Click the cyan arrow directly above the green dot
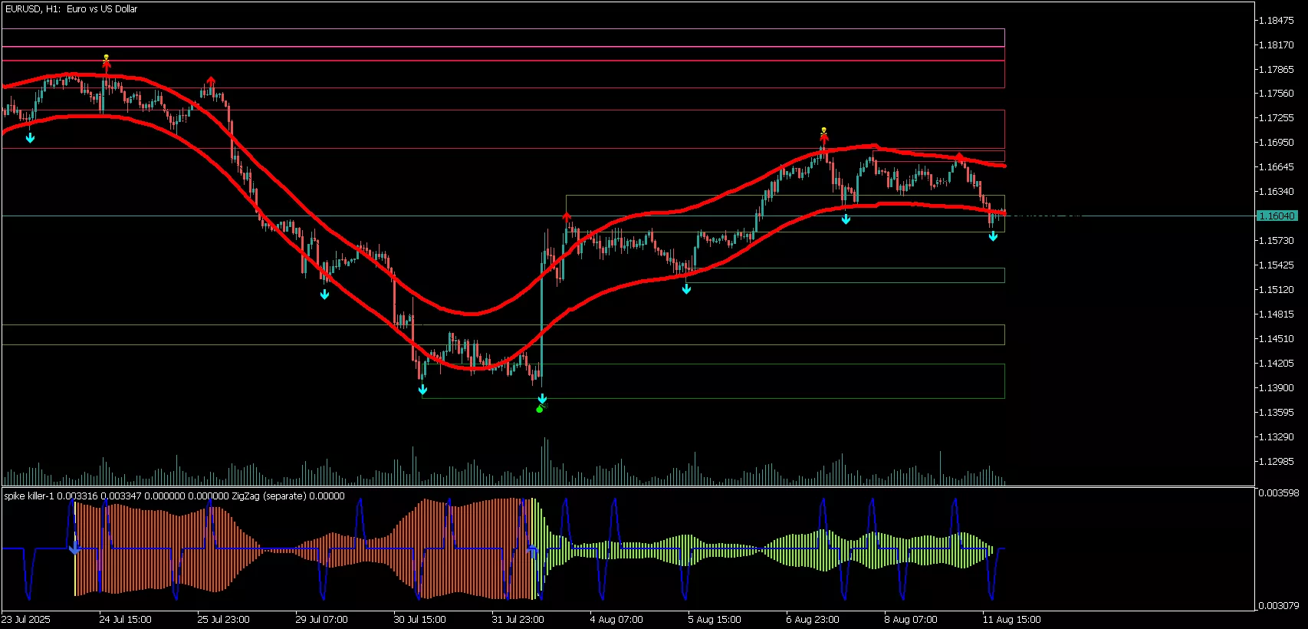The image size is (1308, 629). [x=542, y=399]
